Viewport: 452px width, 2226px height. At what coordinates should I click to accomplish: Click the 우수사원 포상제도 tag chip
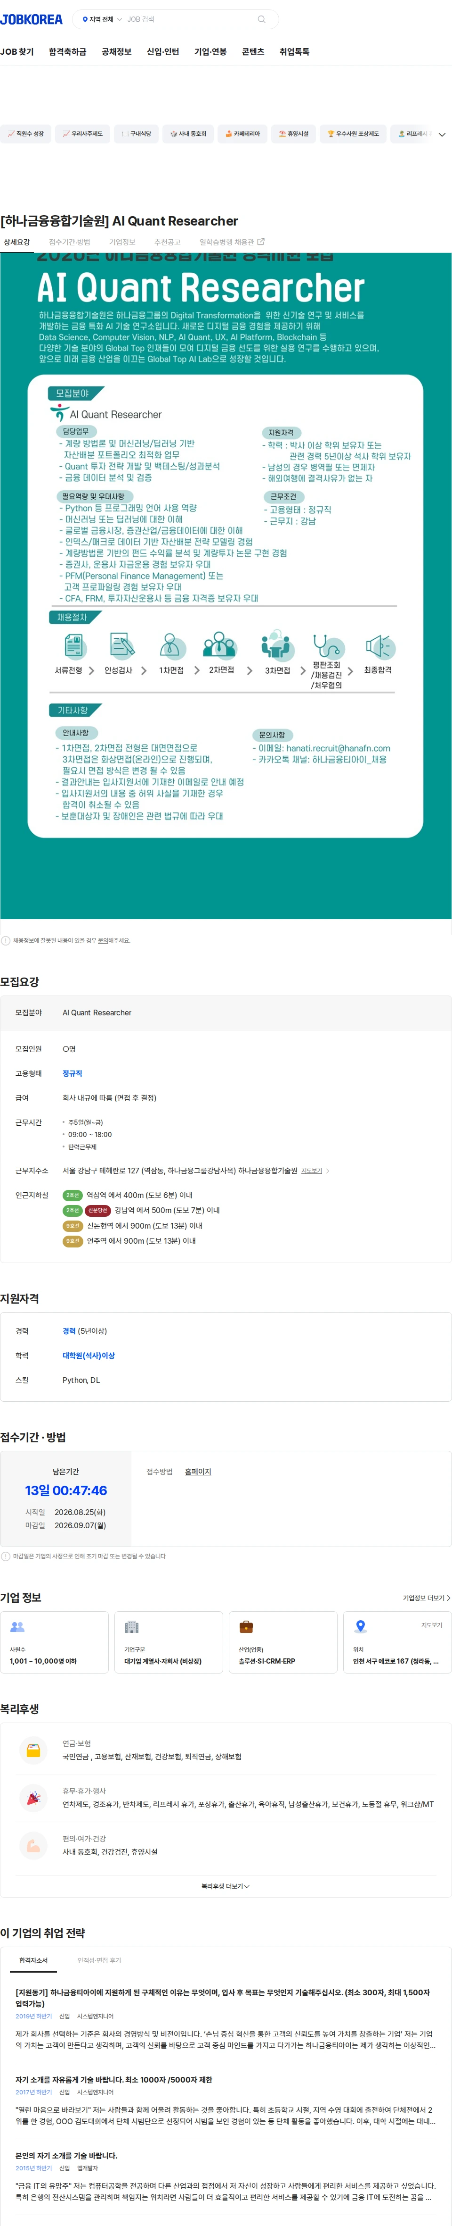coord(353,134)
